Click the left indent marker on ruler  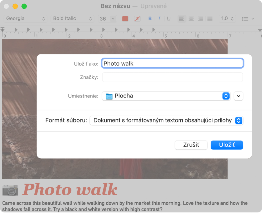pos(2,30)
